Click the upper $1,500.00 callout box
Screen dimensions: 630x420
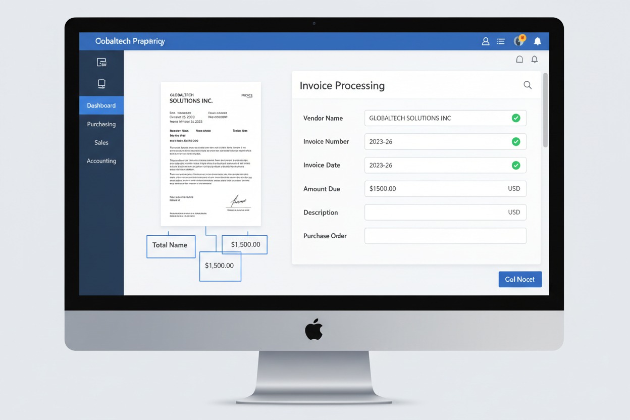pyautogui.click(x=244, y=245)
